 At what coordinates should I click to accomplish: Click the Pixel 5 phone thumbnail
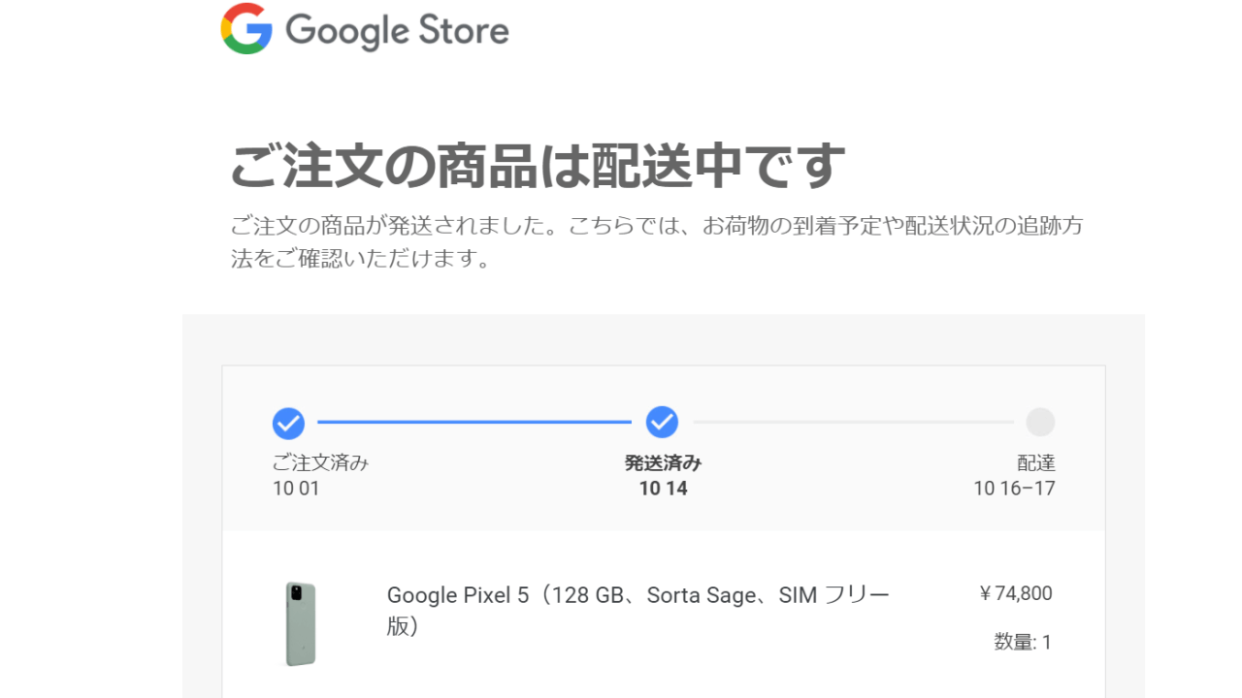coord(301,623)
